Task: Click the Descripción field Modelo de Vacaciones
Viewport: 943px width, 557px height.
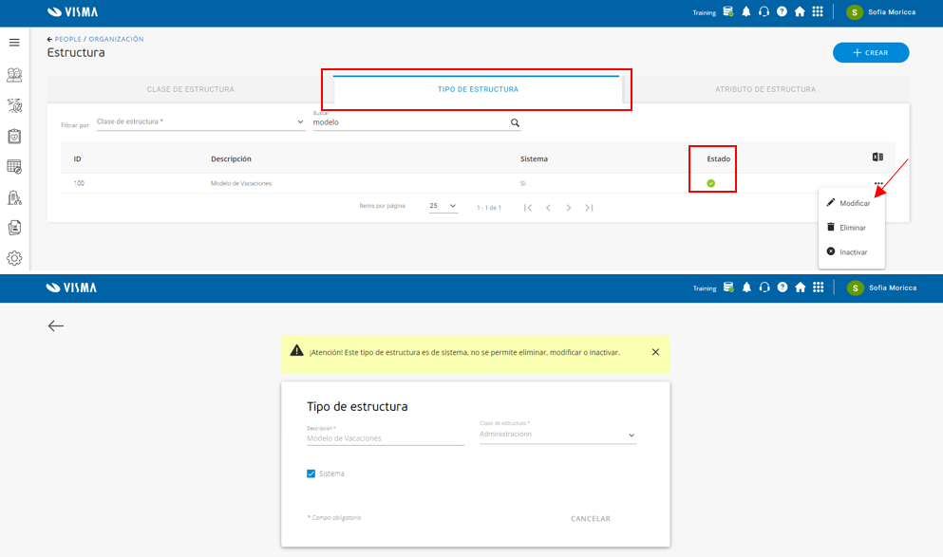Action: [386, 438]
